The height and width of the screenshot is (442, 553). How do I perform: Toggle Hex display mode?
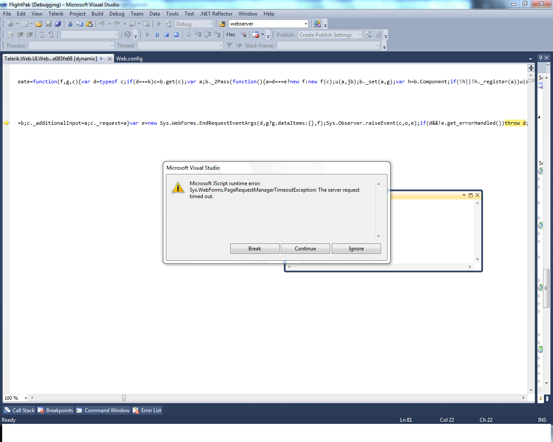pos(231,35)
